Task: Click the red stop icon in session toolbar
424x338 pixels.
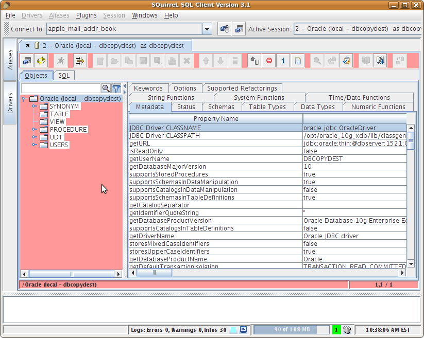Action: (x=269, y=61)
